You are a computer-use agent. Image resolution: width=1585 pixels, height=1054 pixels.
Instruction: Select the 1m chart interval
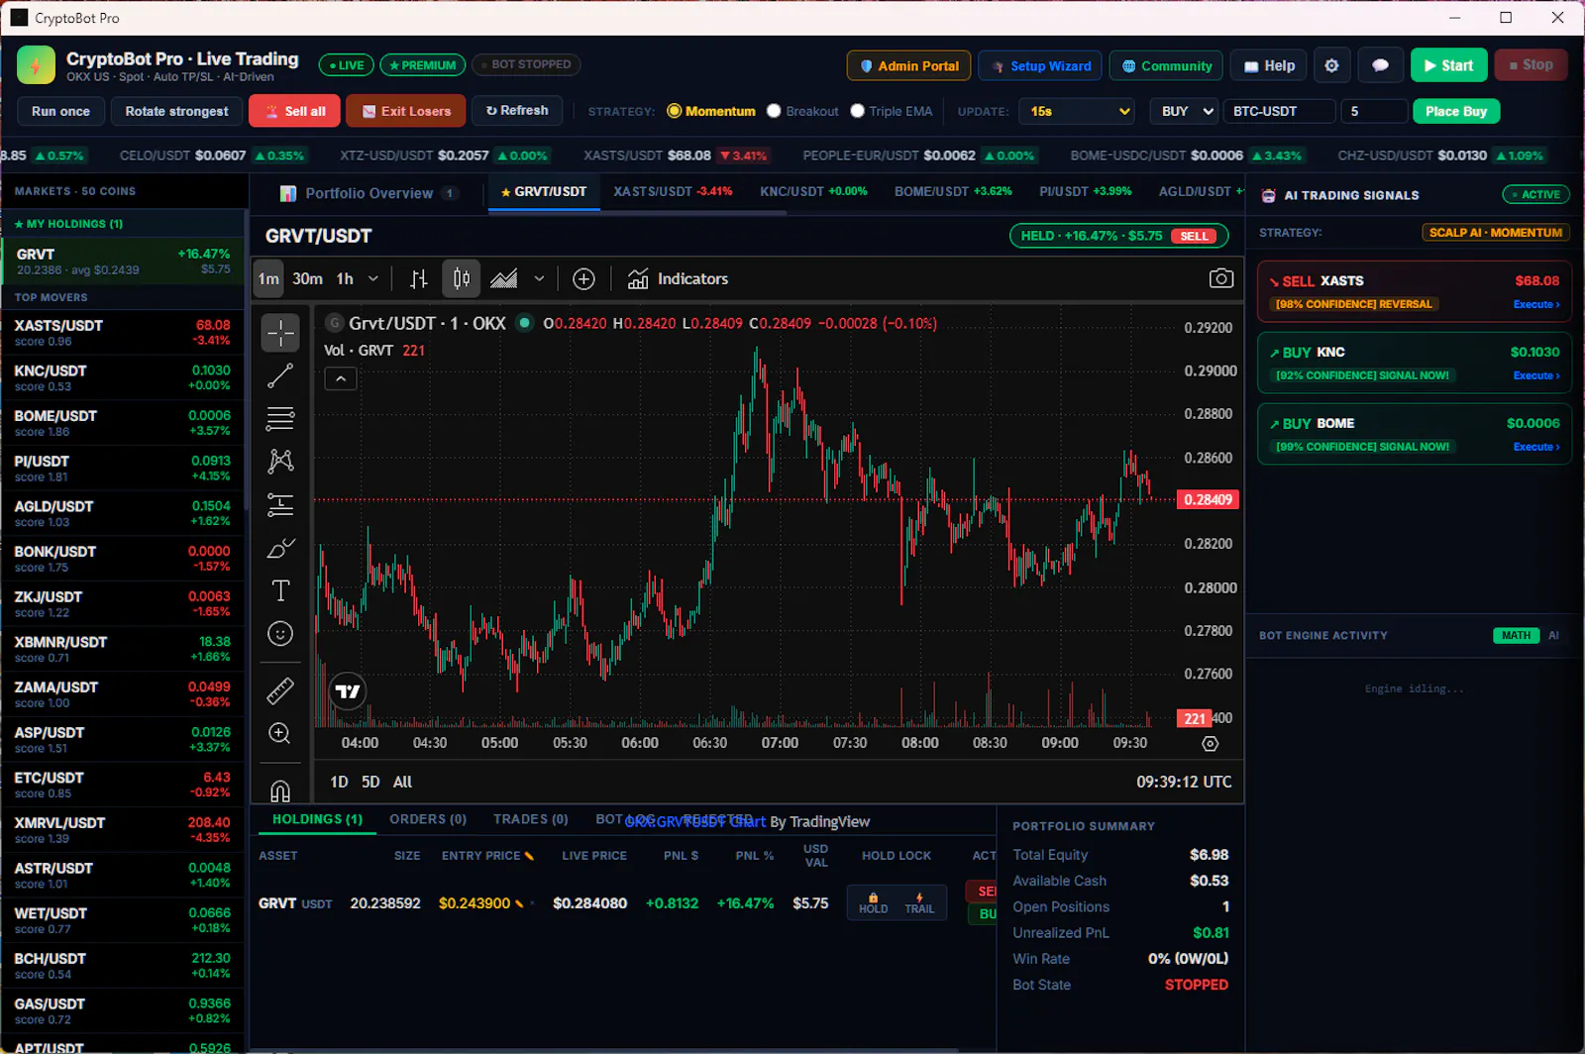click(268, 279)
